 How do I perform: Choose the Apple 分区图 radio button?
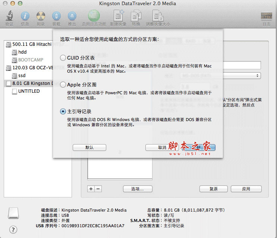[x=63, y=85]
